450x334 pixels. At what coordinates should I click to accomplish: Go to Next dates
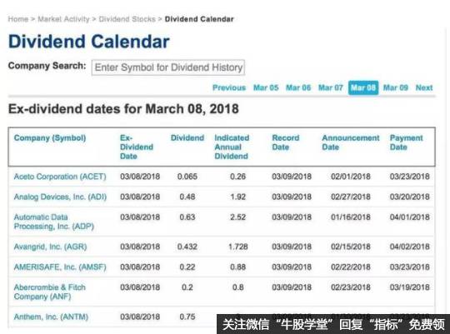[x=424, y=87]
